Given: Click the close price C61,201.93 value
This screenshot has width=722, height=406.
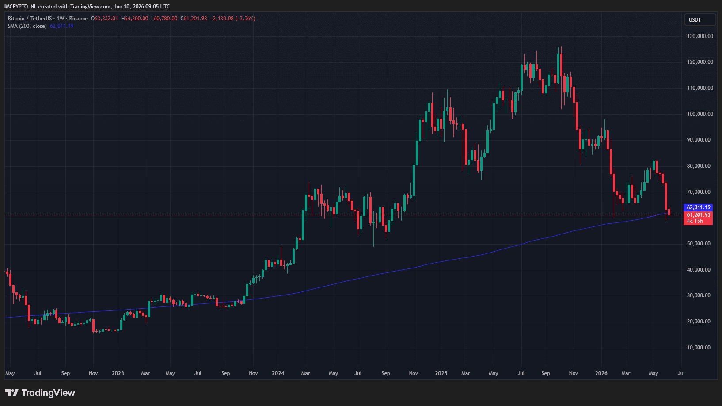Looking at the screenshot, I should point(194,19).
